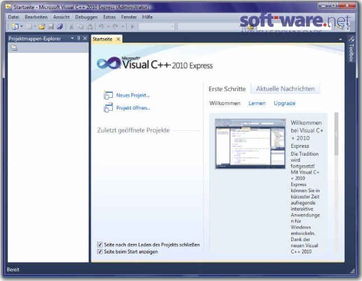Click the Open File folder icon
This screenshot has height=281, width=362.
tap(42, 27)
